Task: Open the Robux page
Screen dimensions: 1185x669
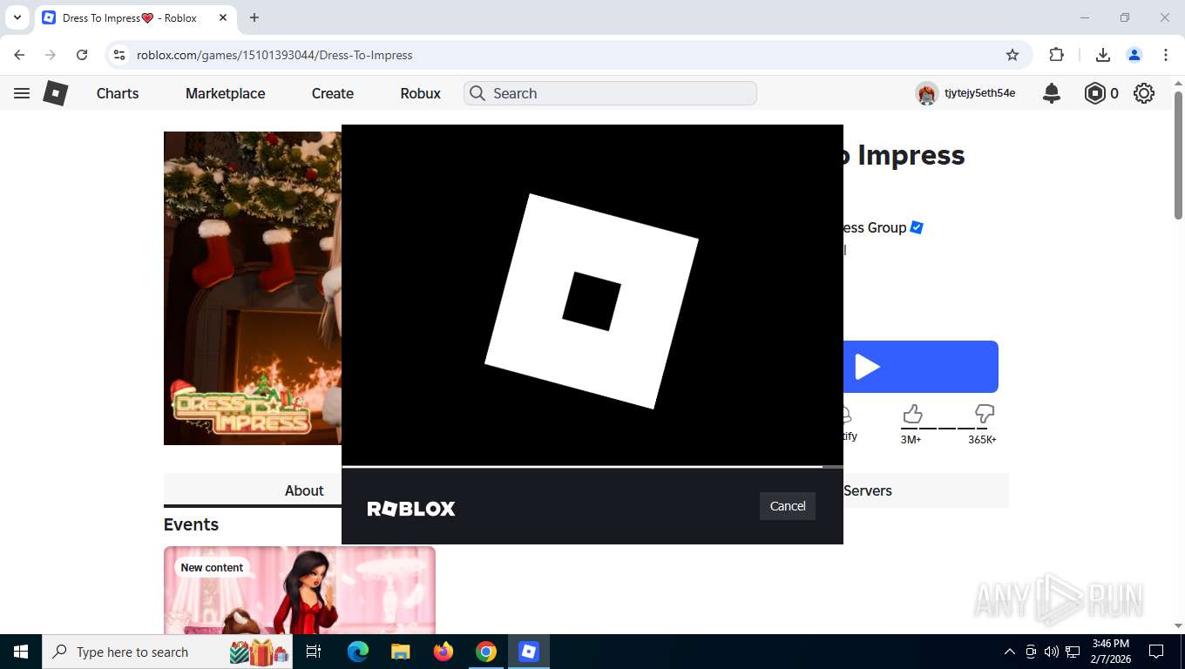Action: (x=421, y=93)
